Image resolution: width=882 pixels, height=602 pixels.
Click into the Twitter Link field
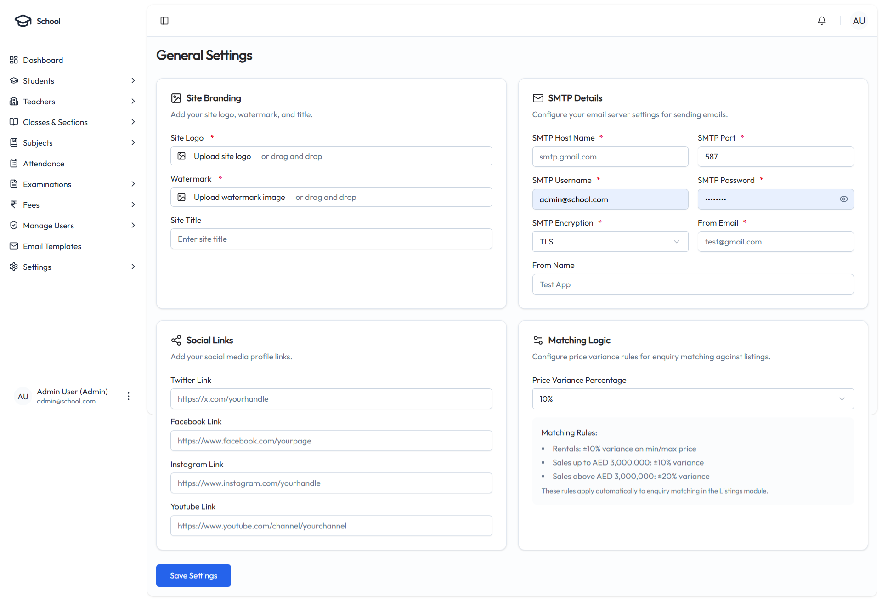tap(331, 399)
